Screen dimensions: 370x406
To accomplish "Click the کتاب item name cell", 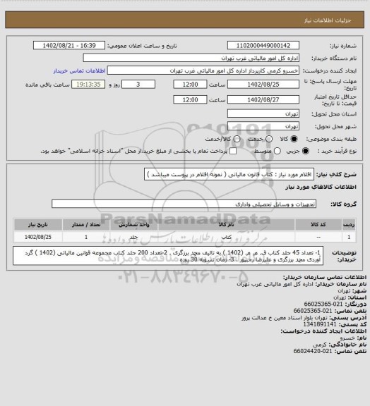I will click(226, 237).
